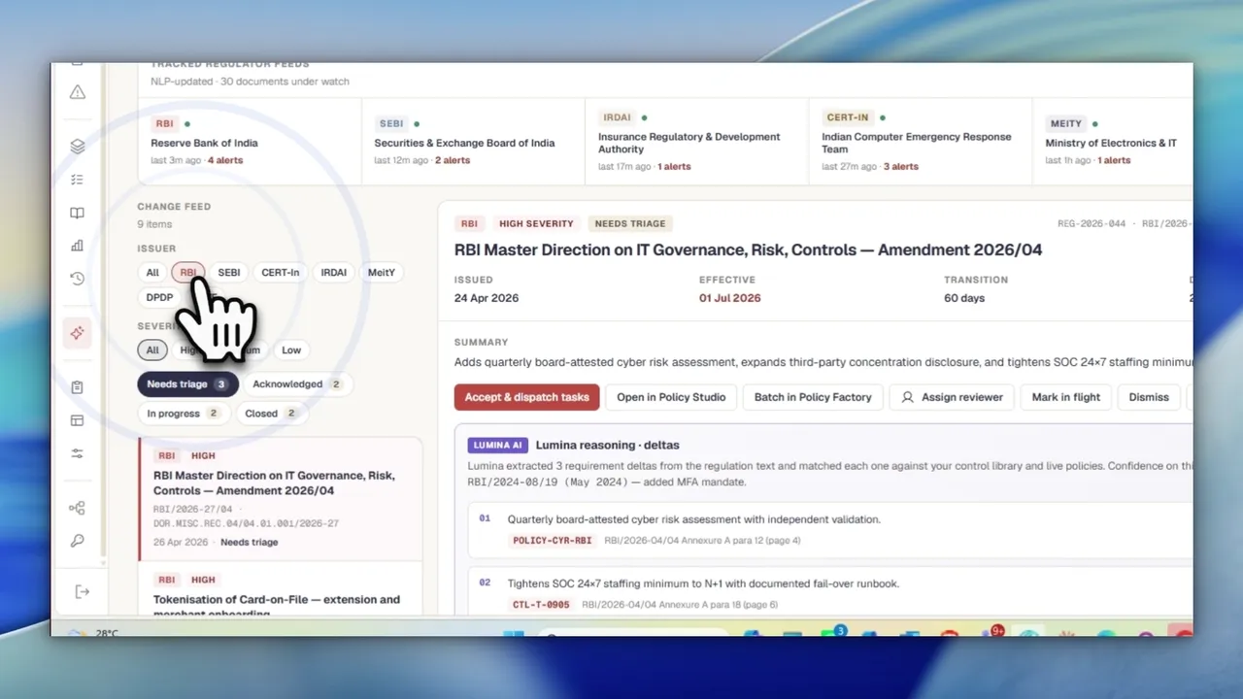Viewport: 1243px width, 699px height.
Task: Open the sliders settings sidebar icon
Action: [x=78, y=453]
